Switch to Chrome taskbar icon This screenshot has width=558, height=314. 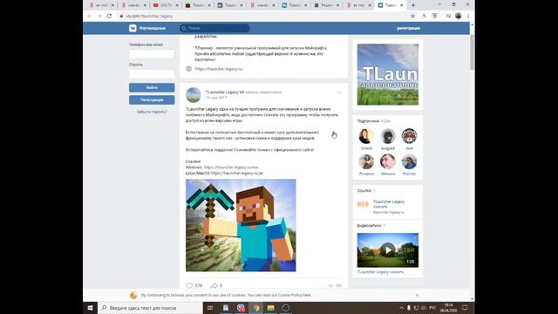coord(255,308)
